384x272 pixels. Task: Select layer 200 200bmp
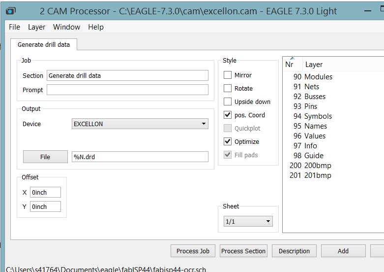333,166
